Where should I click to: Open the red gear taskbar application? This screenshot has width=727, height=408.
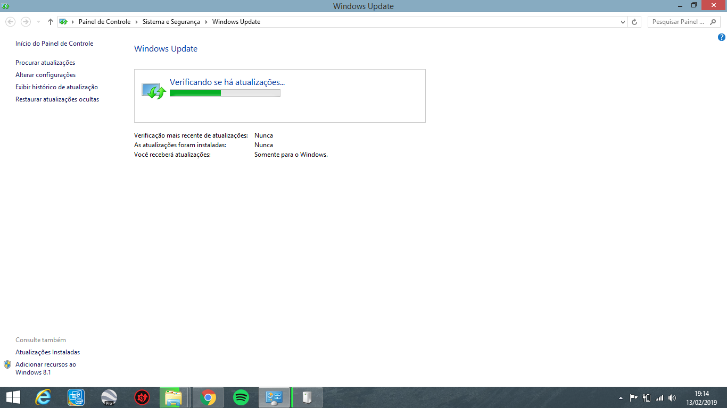142,397
